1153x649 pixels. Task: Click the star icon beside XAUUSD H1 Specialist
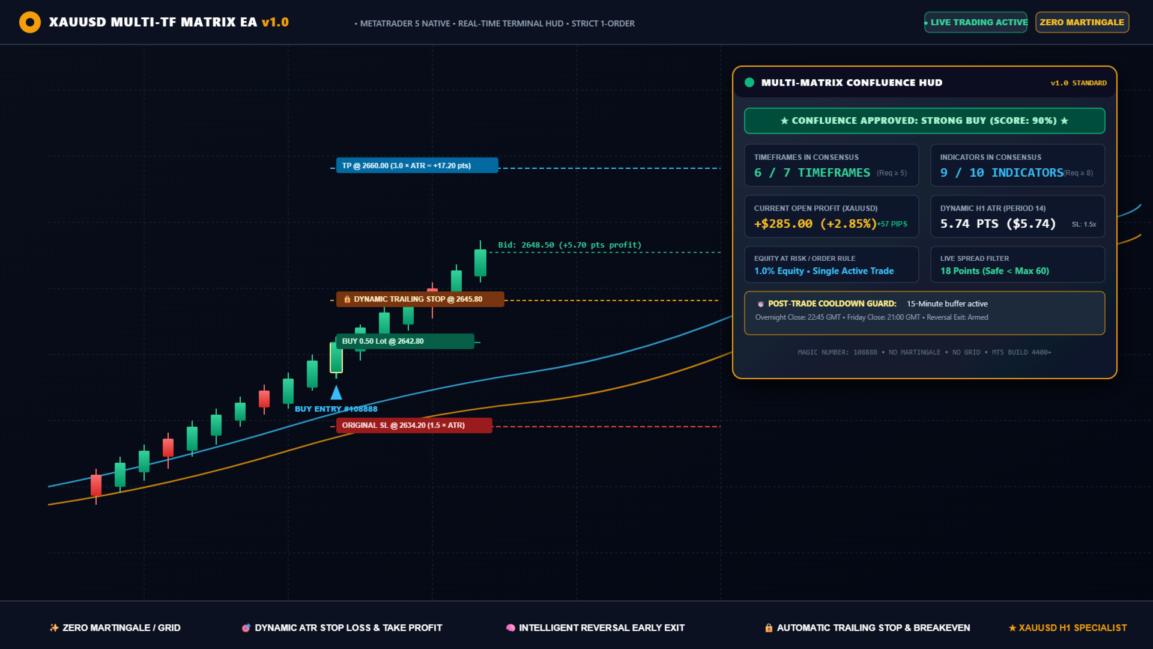pyautogui.click(x=1012, y=628)
